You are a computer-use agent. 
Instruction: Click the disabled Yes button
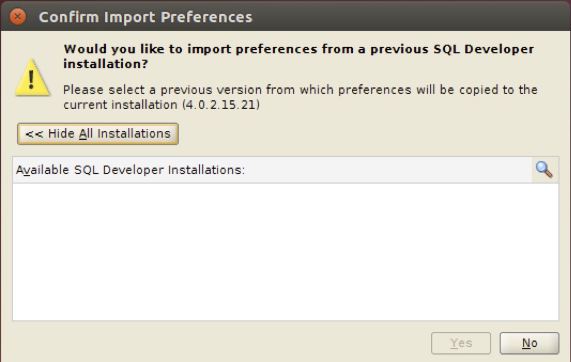point(461,343)
